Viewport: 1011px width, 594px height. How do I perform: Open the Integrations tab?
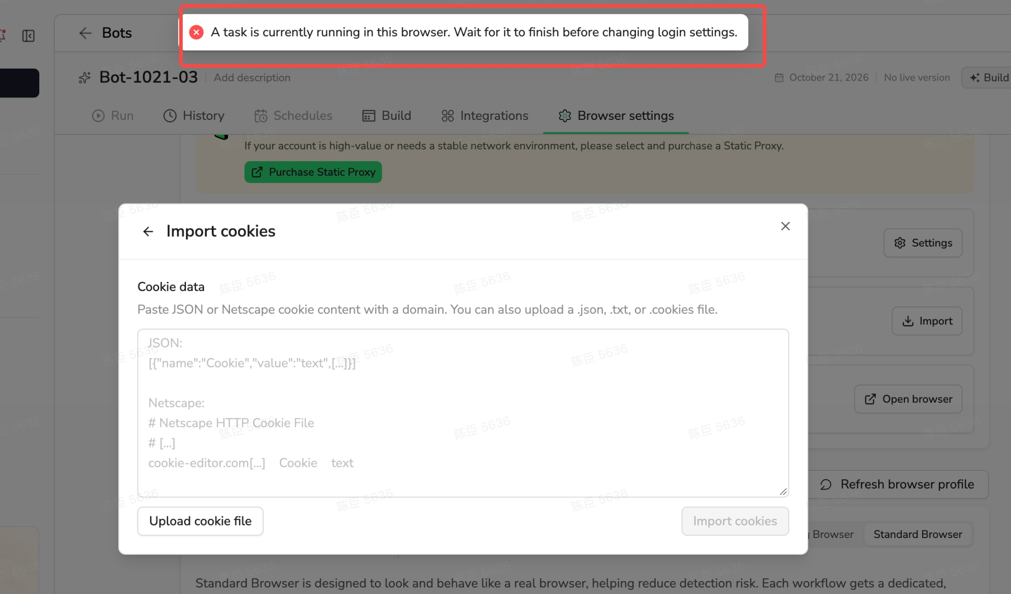485,116
